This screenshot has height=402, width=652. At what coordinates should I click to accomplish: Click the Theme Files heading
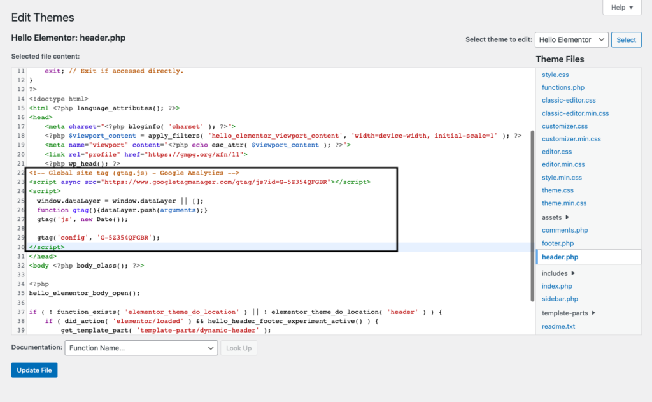560,59
